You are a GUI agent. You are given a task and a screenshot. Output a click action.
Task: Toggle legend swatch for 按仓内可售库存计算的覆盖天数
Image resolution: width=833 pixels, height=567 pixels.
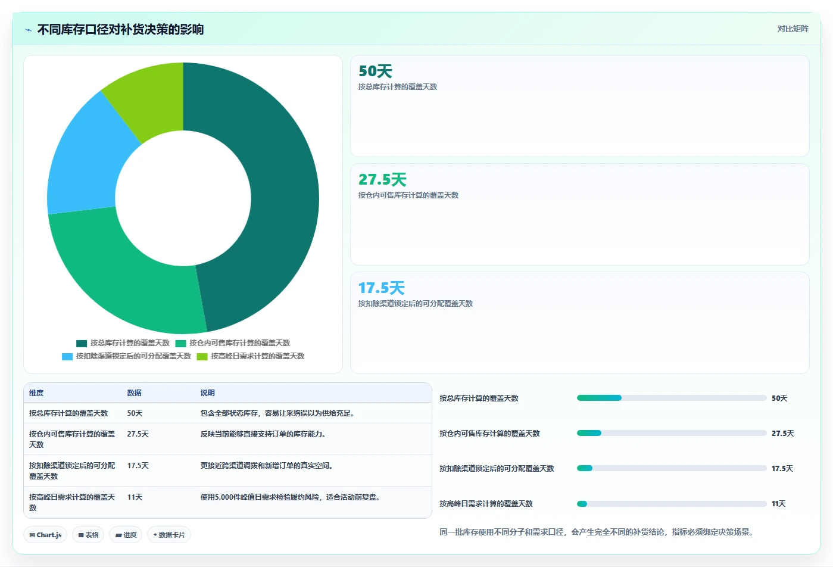(180, 343)
